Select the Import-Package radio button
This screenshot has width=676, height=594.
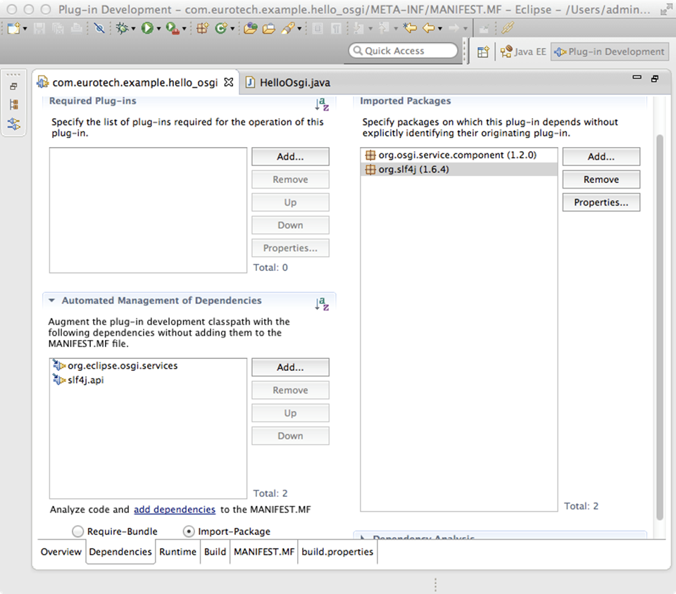coord(189,531)
